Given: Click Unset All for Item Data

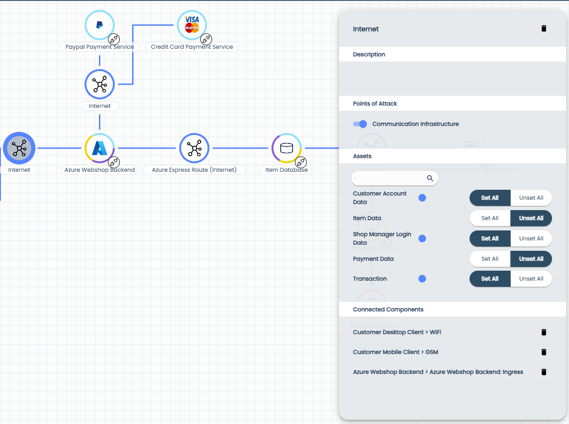Looking at the screenshot, I should [x=531, y=218].
